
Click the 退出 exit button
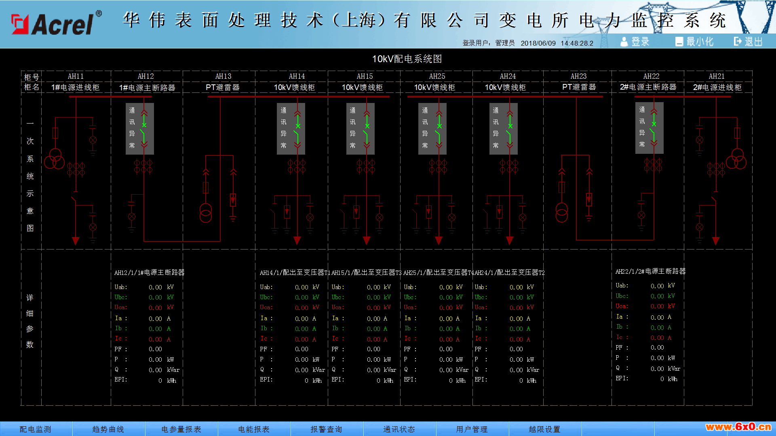coord(748,42)
